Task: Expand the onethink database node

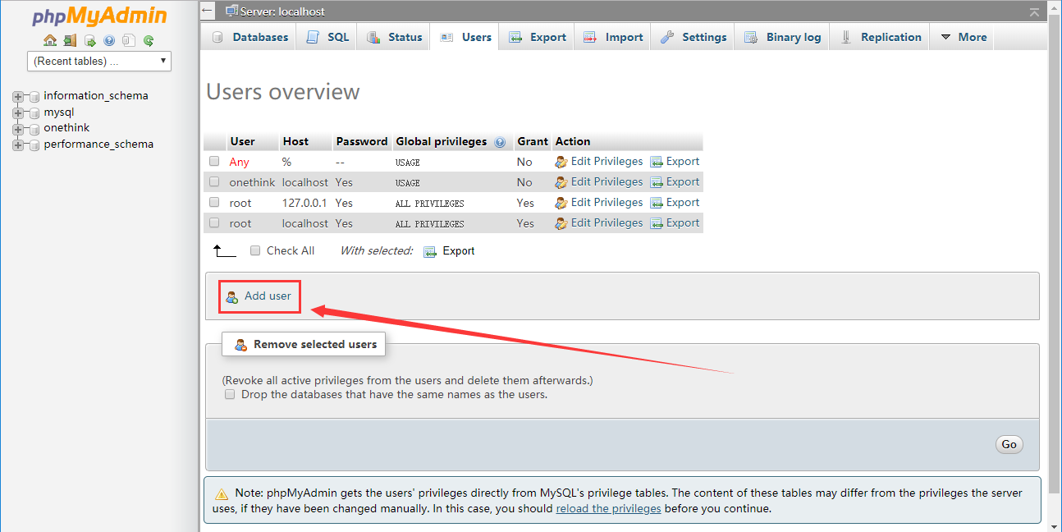Action: pyautogui.click(x=18, y=129)
